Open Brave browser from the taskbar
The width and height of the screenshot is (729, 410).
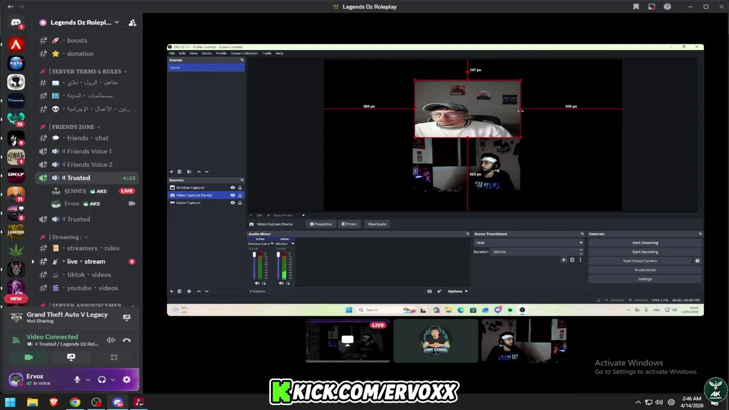(x=54, y=403)
